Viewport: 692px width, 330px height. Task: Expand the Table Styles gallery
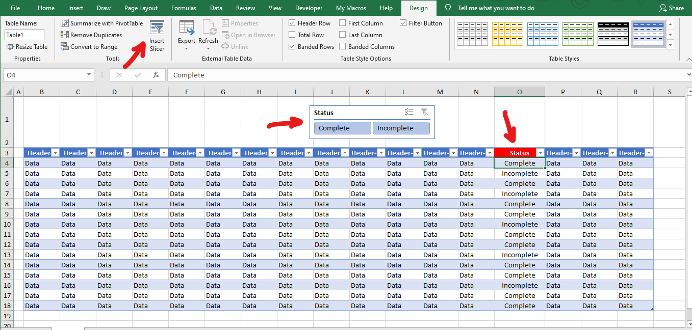tap(670, 45)
